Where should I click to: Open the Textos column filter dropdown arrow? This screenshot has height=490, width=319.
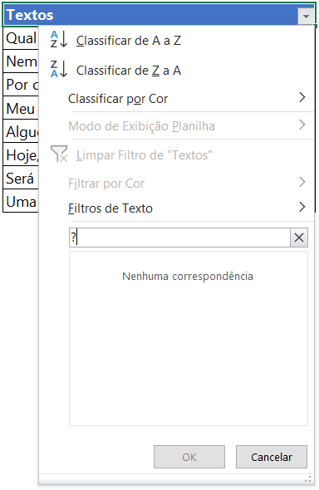pyautogui.click(x=306, y=16)
